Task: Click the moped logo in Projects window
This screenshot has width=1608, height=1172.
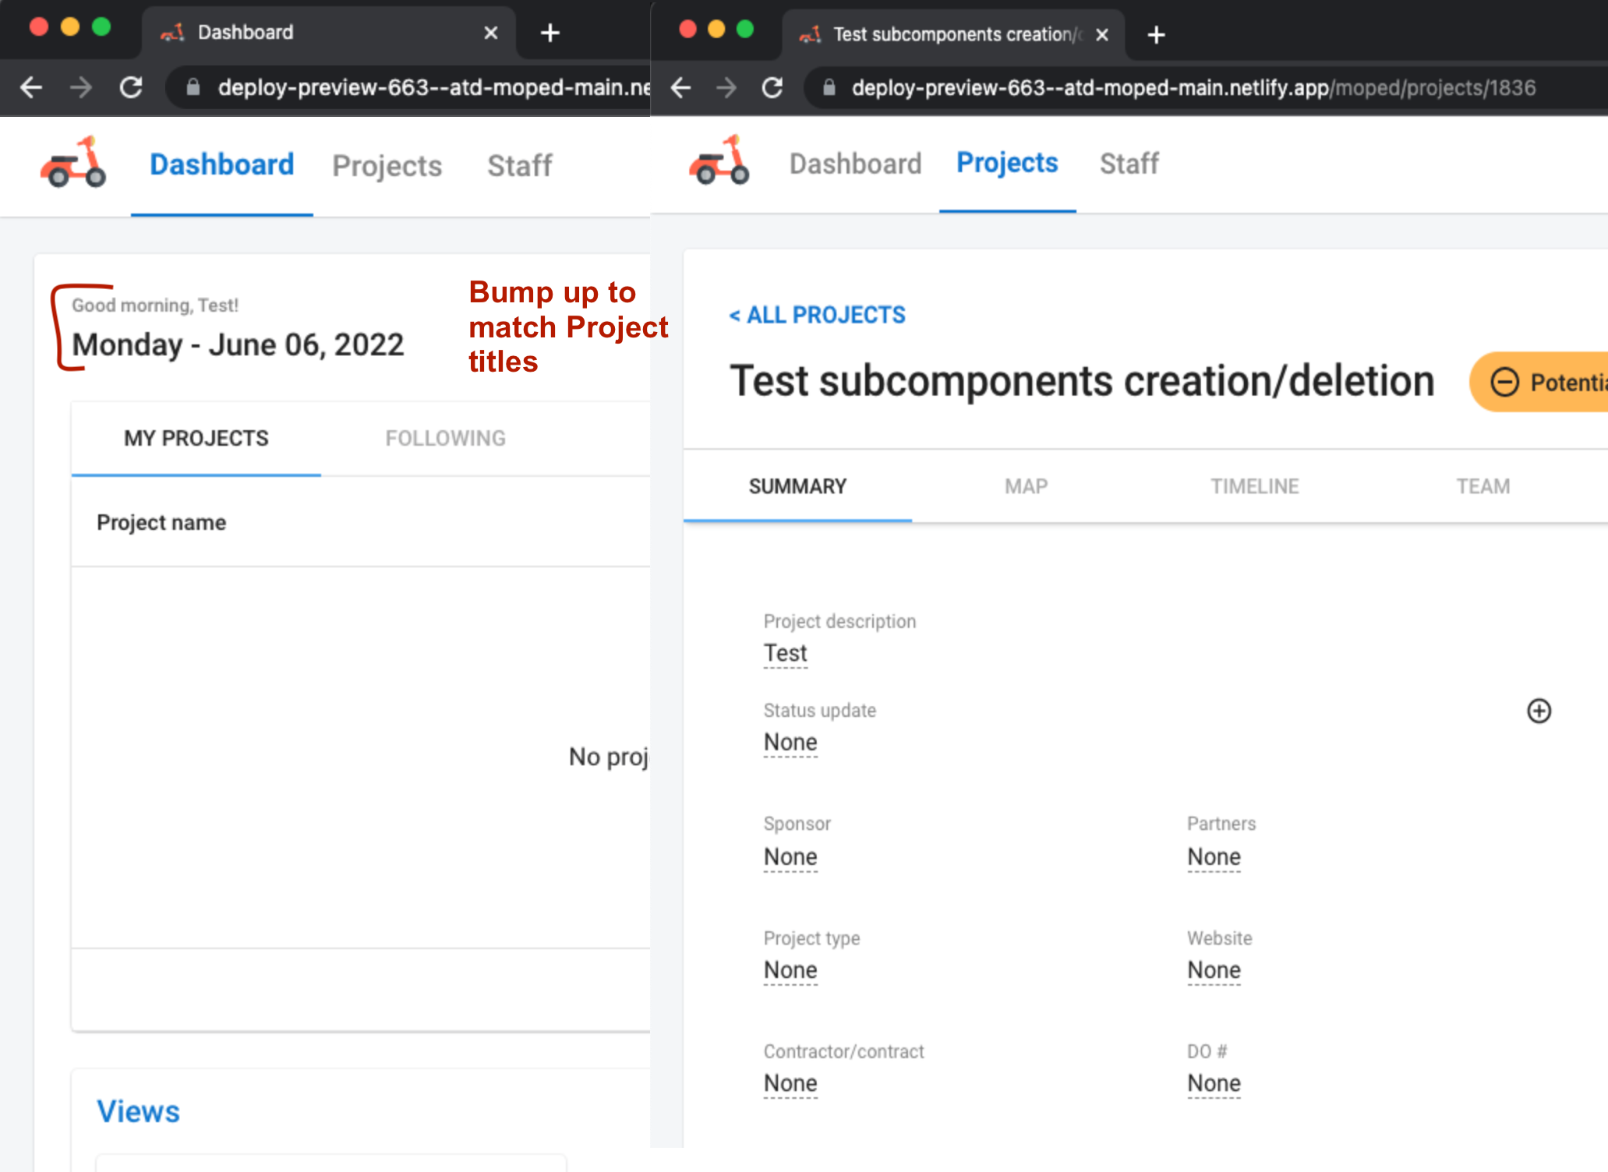Action: [x=719, y=161]
